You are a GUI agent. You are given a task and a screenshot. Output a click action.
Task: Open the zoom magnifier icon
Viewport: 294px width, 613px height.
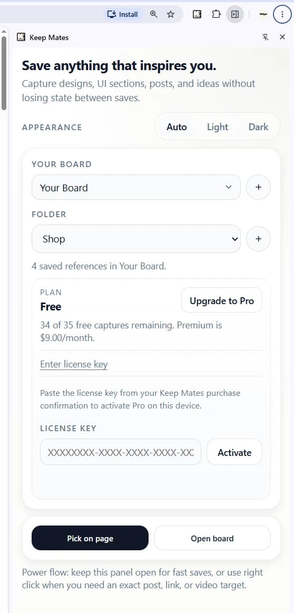click(154, 14)
